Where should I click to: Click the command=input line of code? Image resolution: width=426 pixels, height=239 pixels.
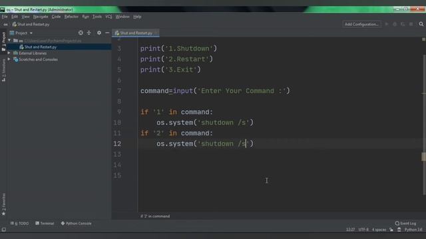215,91
